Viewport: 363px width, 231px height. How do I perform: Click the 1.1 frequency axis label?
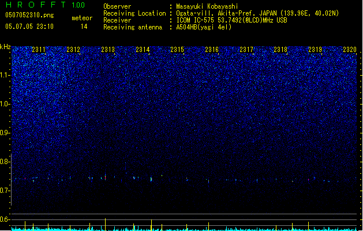click(5, 75)
